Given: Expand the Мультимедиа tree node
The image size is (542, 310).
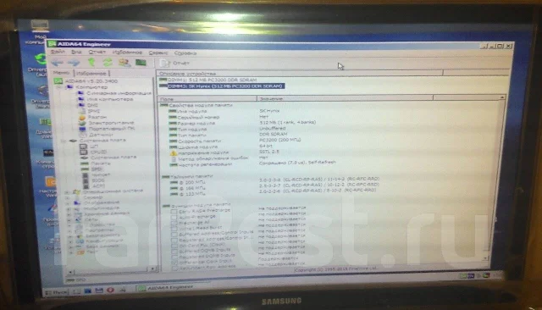Looking at the screenshot, I should tap(68, 208).
